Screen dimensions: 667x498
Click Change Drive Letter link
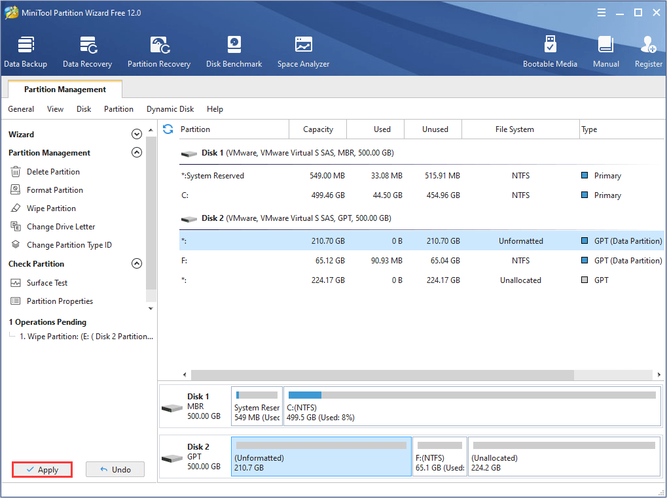[x=61, y=226]
